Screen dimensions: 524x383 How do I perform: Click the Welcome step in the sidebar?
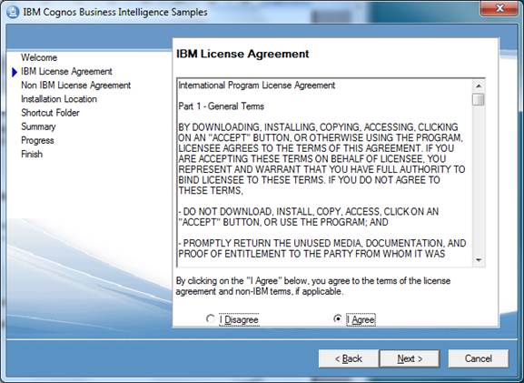pos(39,57)
